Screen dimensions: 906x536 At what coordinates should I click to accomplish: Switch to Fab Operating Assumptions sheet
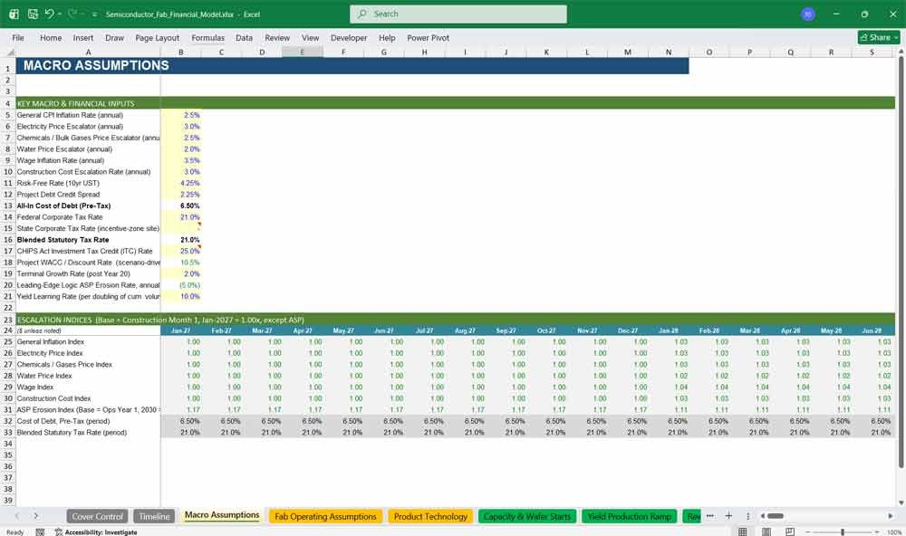pyautogui.click(x=325, y=516)
